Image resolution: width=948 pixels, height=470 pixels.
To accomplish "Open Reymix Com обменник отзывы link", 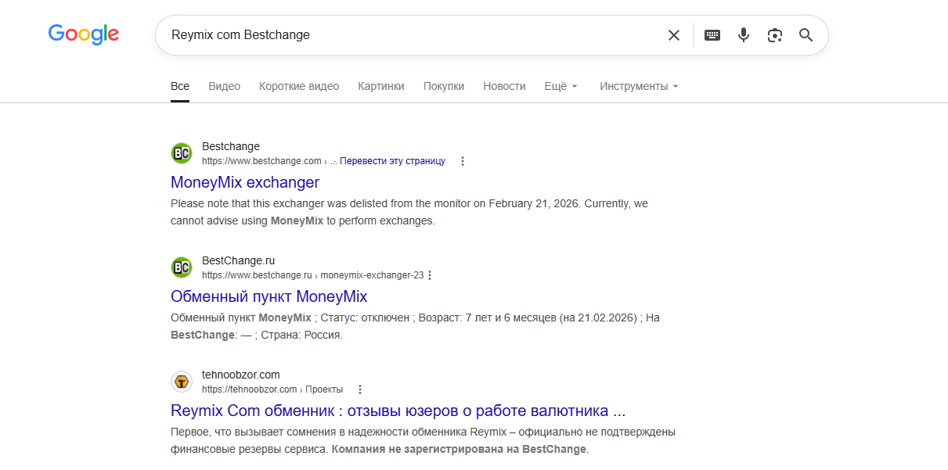I will pyautogui.click(x=398, y=411).
